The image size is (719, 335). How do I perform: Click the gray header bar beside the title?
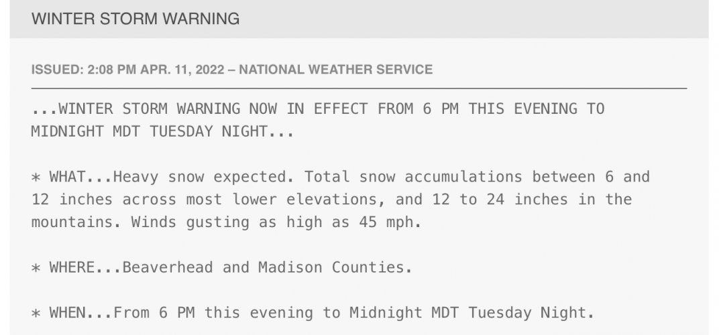[472, 19]
